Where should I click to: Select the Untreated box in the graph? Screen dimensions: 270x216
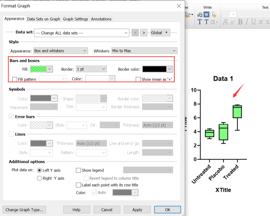pyautogui.click(x=209, y=133)
